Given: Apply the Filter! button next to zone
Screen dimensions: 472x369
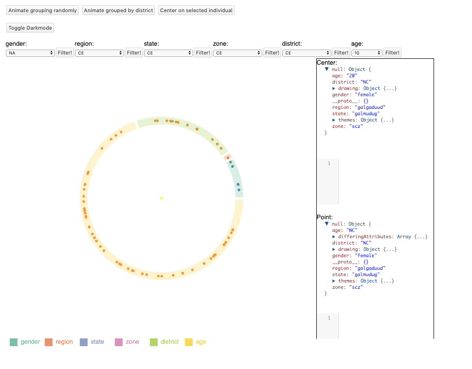Looking at the screenshot, I should coord(272,53).
